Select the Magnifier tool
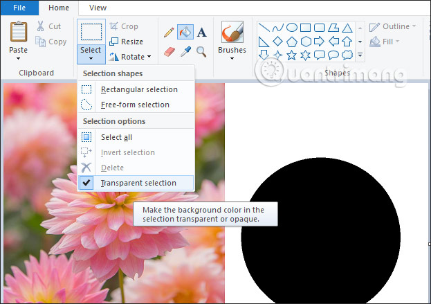This screenshot has width=431, height=304. click(201, 51)
